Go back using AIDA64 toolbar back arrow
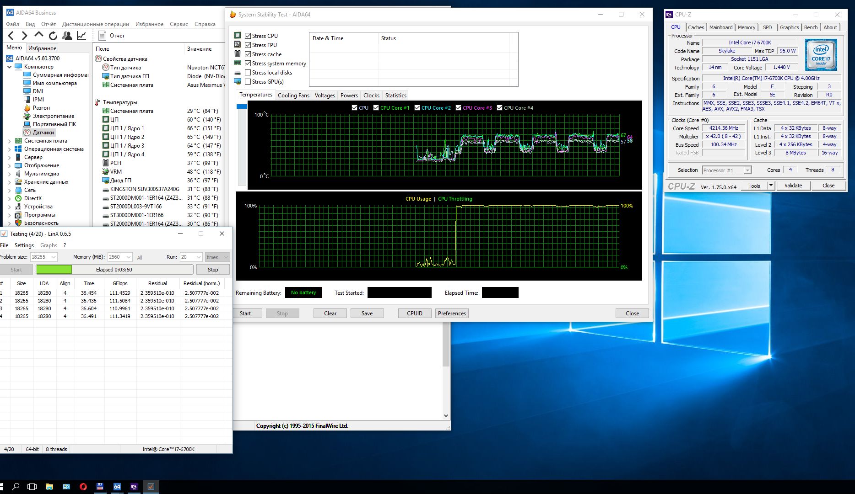 (x=11, y=36)
